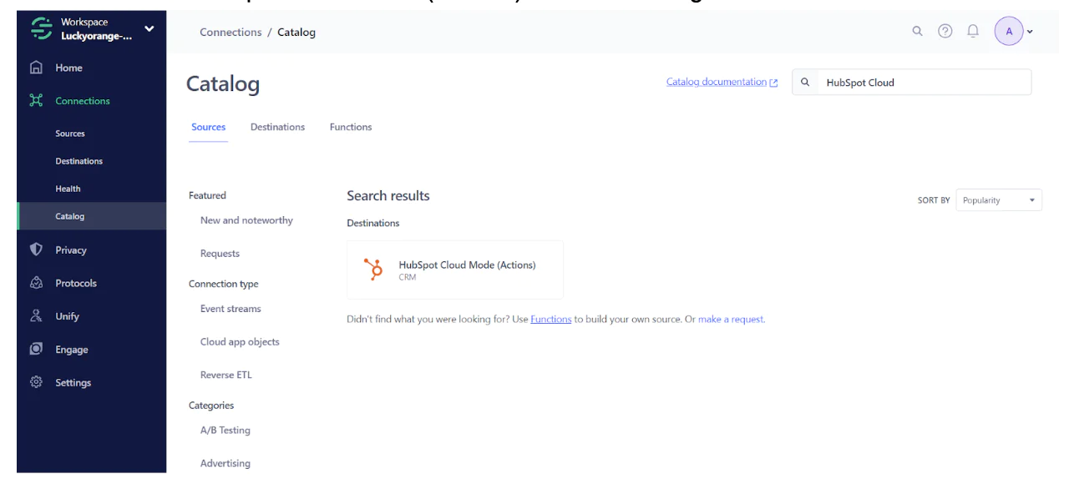Open the Catalog documentation link
The height and width of the screenshot is (484, 1074).
click(x=716, y=82)
